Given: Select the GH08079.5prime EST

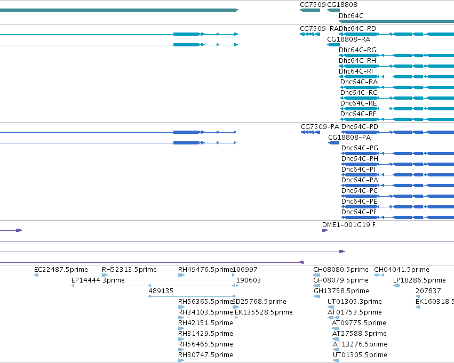Looking at the screenshot, I should [x=317, y=286].
